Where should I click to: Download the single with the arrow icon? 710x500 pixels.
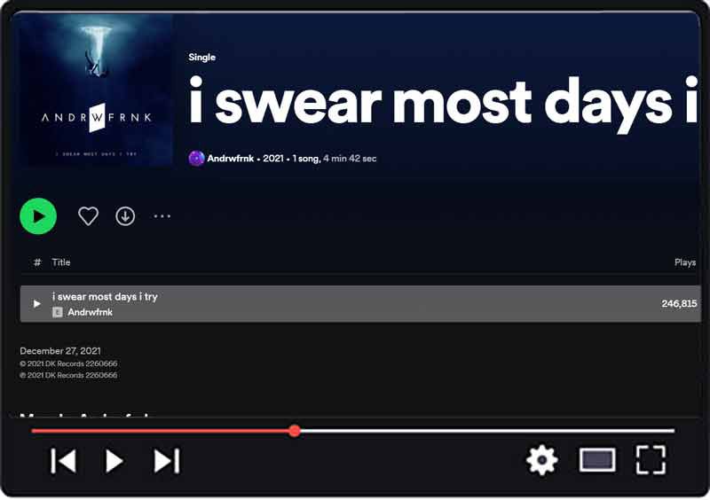pos(125,215)
